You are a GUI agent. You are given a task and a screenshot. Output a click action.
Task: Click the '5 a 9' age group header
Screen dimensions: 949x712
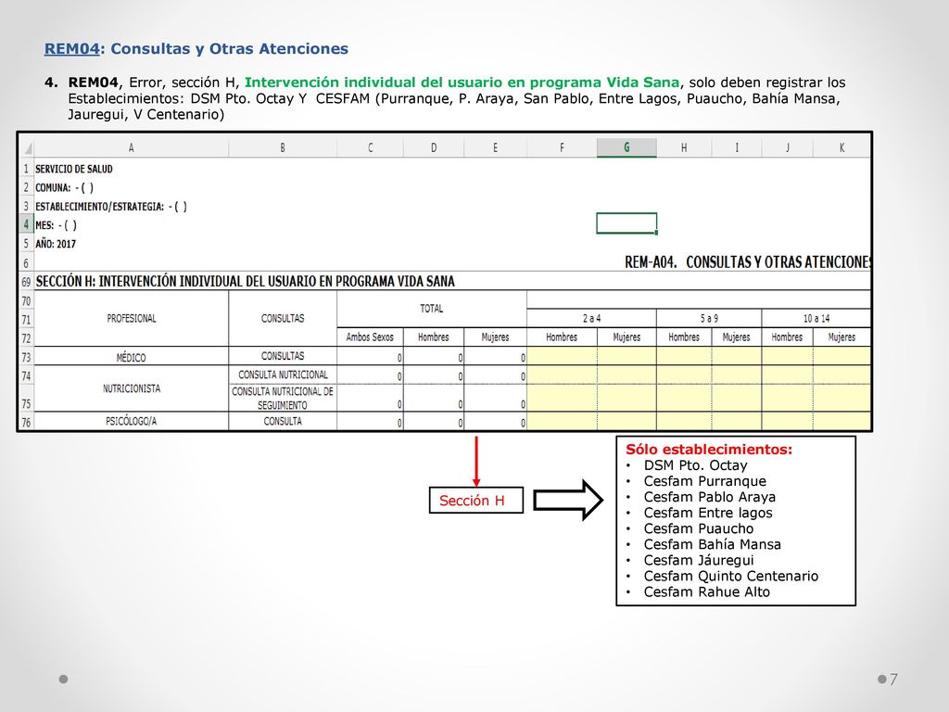click(709, 319)
